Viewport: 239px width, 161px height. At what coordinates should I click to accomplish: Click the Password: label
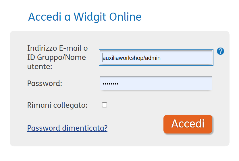(45, 83)
